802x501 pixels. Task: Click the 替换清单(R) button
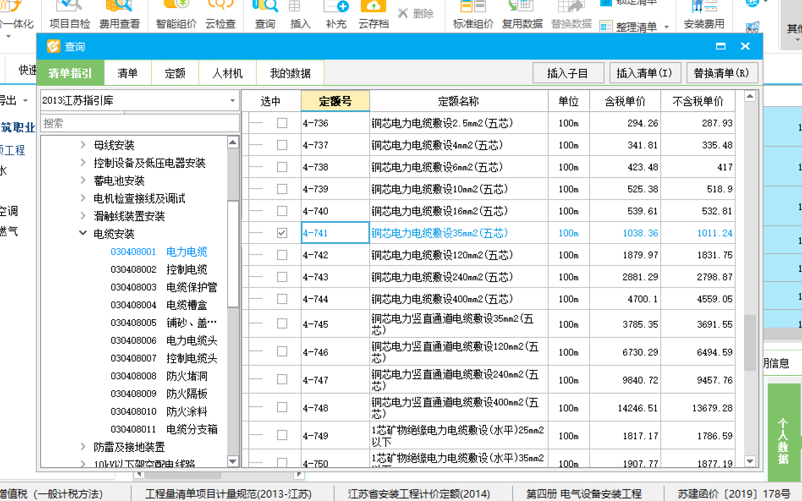(x=722, y=73)
